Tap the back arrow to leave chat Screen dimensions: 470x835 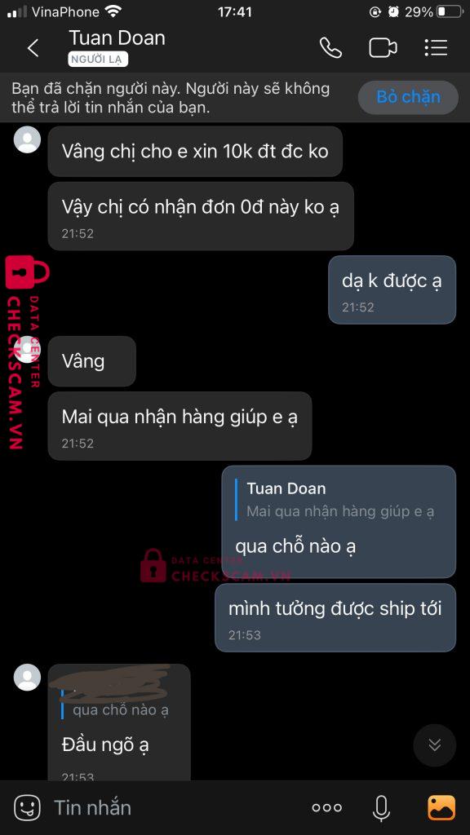pos(33,48)
